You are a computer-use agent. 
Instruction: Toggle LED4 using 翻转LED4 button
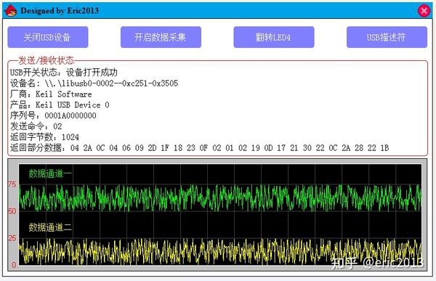point(274,37)
